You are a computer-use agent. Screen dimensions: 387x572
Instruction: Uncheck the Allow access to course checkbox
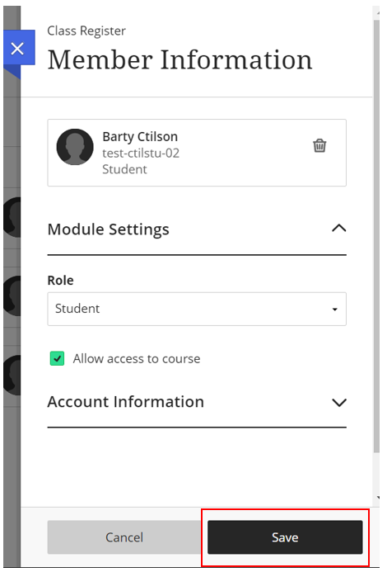coord(57,358)
